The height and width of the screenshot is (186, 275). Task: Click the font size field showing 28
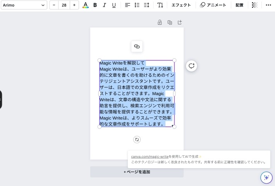point(64,5)
